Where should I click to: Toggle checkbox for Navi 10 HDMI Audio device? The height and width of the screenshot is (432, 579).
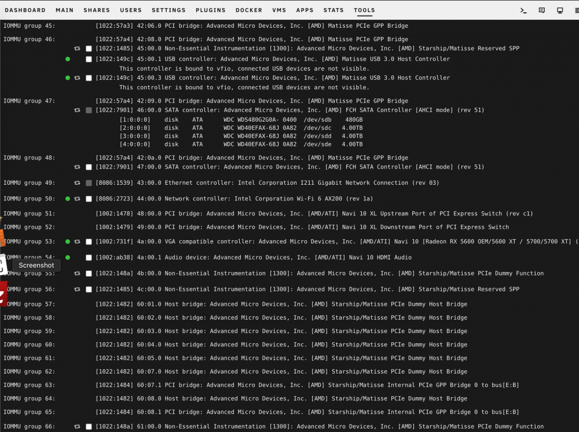[89, 258]
